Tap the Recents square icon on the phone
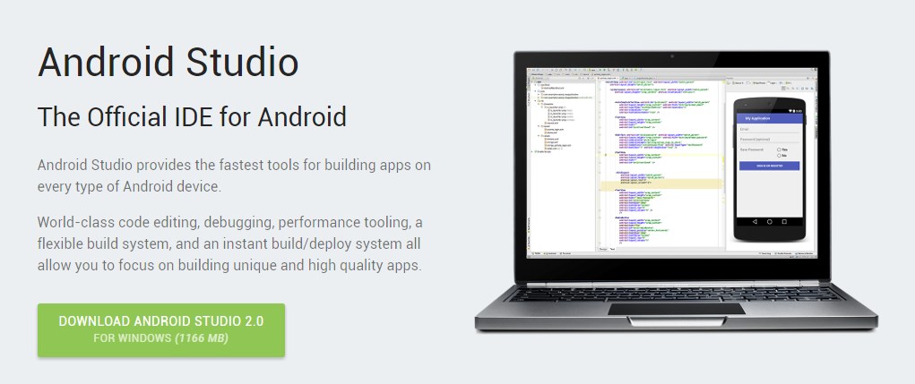Screen dimensions: 915x384 click(x=784, y=221)
